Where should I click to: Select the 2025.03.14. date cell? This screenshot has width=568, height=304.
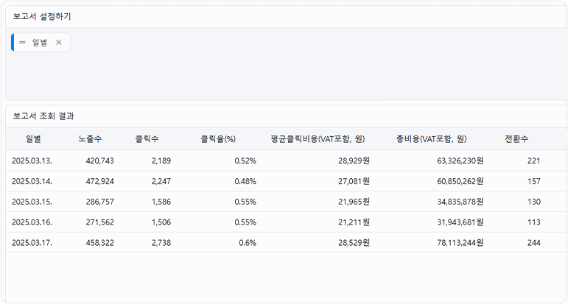click(x=32, y=181)
